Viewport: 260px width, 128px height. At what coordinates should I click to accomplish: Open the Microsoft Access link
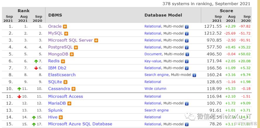point(65,96)
